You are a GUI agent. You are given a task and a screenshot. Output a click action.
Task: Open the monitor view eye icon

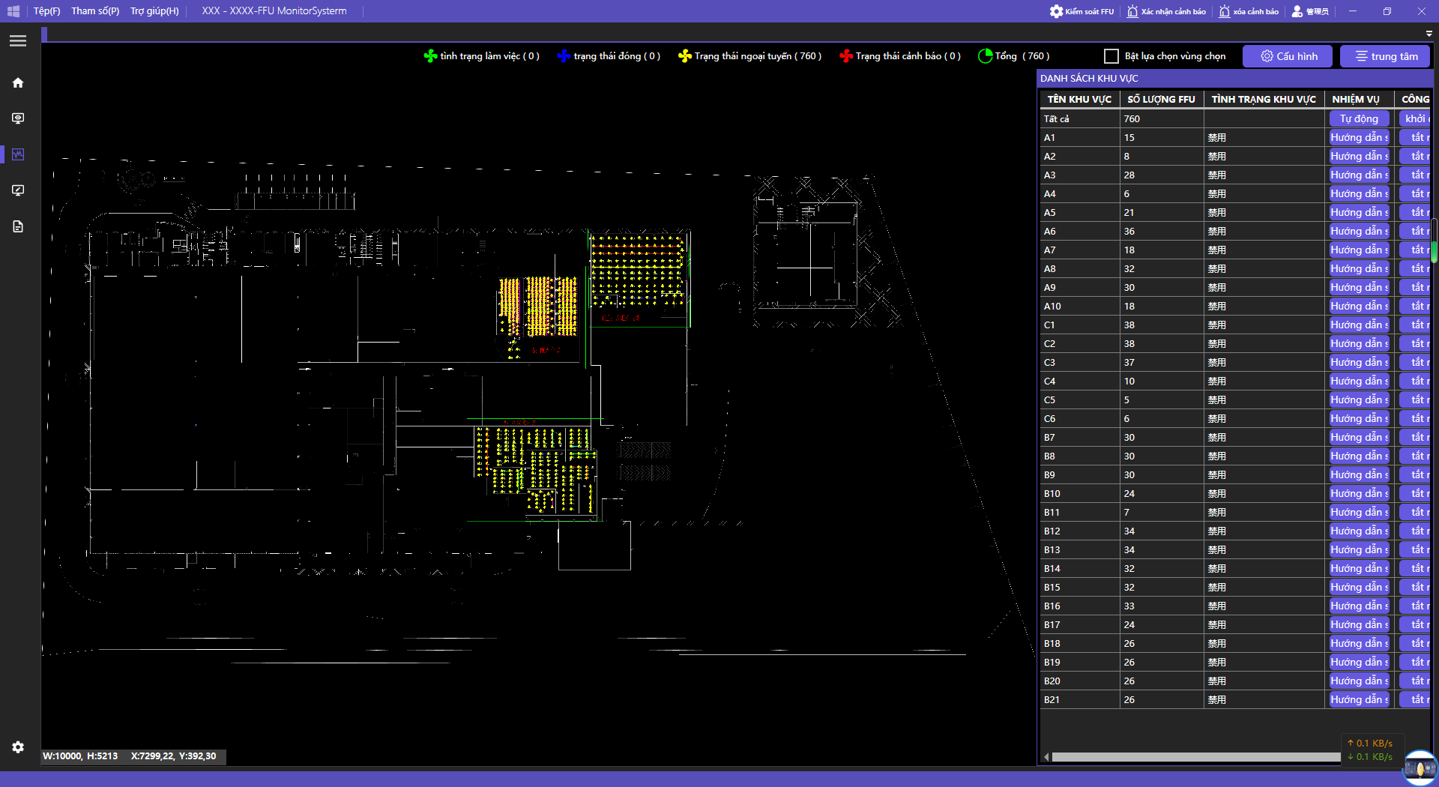(x=18, y=118)
